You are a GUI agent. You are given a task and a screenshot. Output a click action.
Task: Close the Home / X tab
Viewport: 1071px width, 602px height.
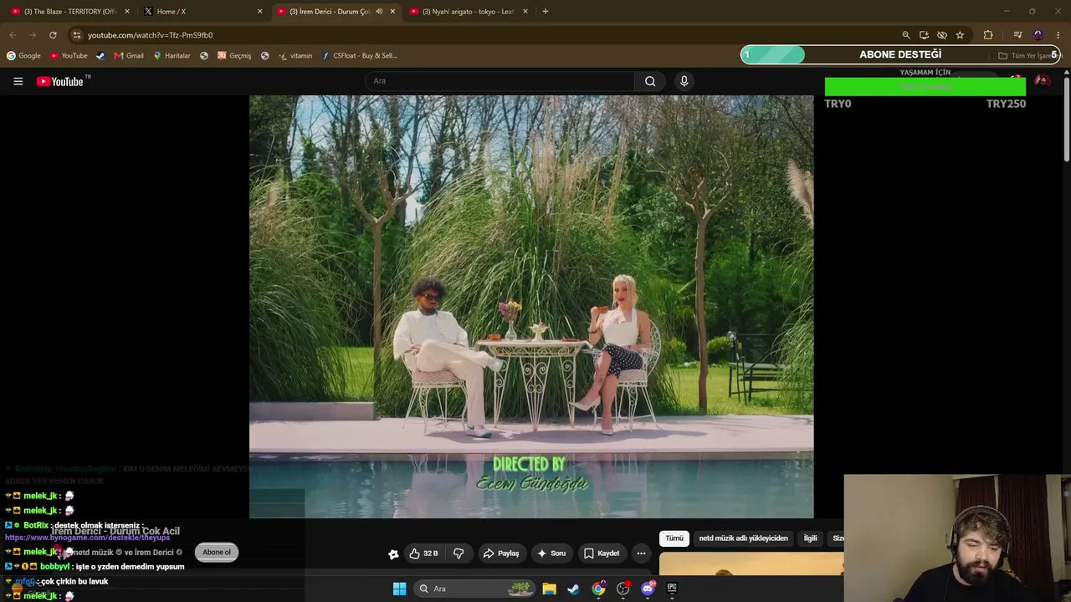[x=260, y=12]
